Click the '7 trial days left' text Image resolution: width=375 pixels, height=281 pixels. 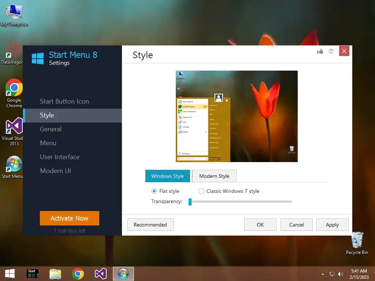[x=70, y=231]
